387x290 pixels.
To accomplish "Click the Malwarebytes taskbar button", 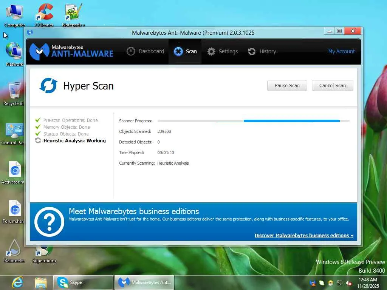I will pos(144,282).
